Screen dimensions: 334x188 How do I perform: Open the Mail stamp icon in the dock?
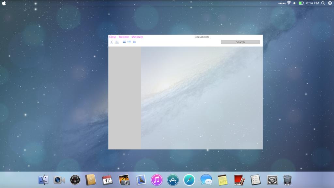141,180
